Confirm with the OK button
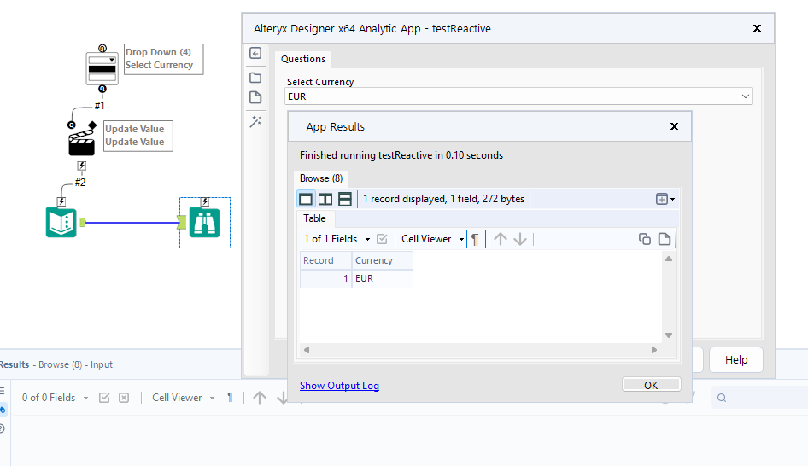Image resolution: width=808 pixels, height=466 pixels. (652, 385)
